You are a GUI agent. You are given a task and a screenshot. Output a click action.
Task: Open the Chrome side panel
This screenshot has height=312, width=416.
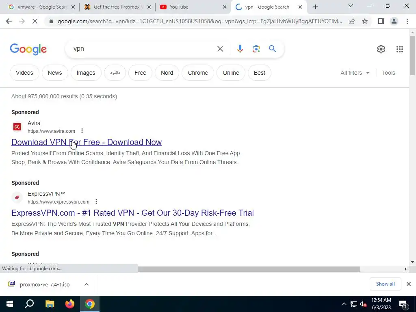(381, 21)
